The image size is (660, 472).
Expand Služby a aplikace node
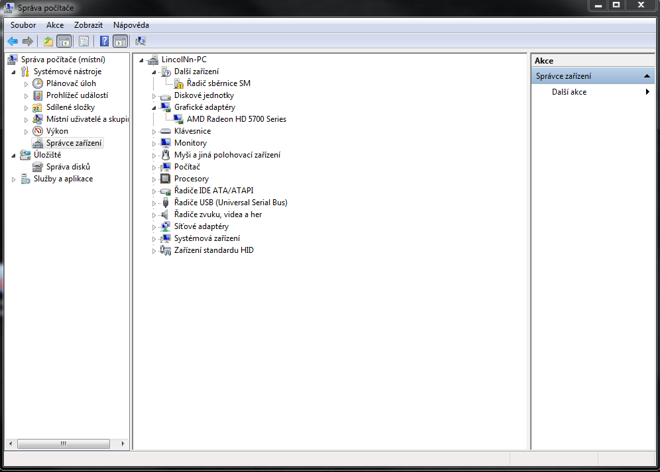point(14,179)
